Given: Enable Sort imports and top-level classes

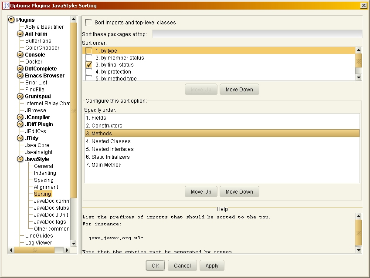Looking at the screenshot, I should tap(89, 23).
